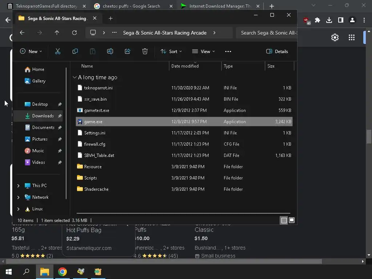Sort by the Size column header
The width and height of the screenshot is (372, 279).
(x=271, y=66)
